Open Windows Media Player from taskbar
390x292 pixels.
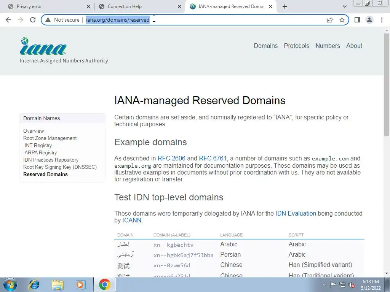click(81, 284)
